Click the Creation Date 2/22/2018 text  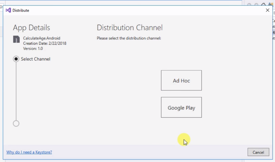(45, 43)
